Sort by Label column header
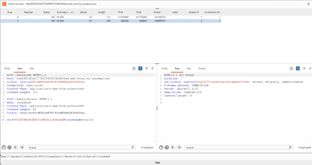Screen dimensions: 312x165 click(175, 12)
